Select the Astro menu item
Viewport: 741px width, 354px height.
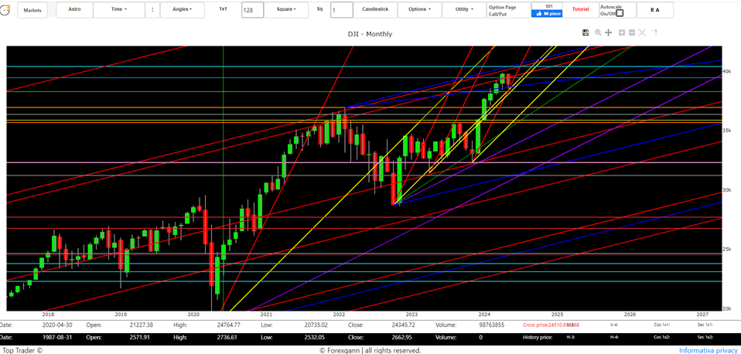click(74, 9)
